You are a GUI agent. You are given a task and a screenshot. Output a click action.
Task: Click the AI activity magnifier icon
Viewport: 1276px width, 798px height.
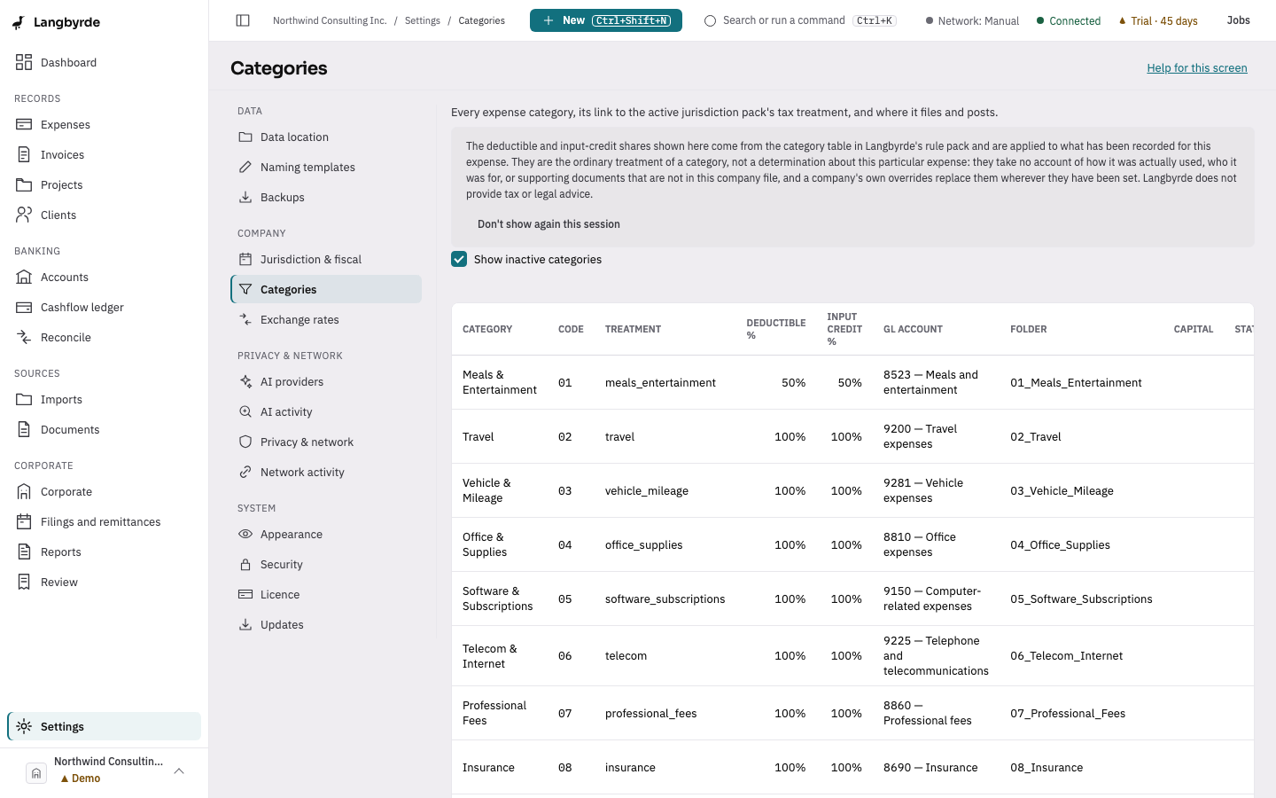tap(245, 411)
